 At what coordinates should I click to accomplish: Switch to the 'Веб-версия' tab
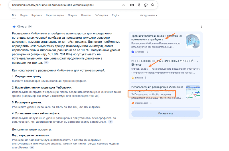(101, 15)
